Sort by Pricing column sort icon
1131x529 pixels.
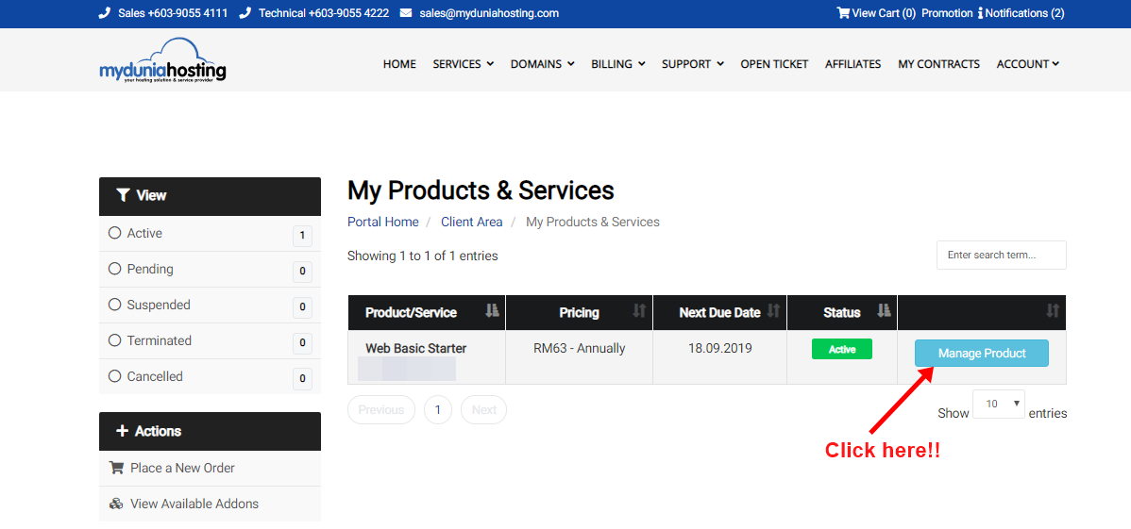639,311
